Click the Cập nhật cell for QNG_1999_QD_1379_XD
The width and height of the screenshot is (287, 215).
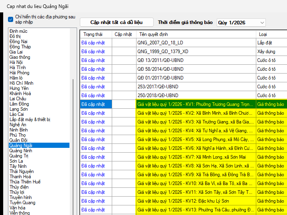[x=124, y=52]
